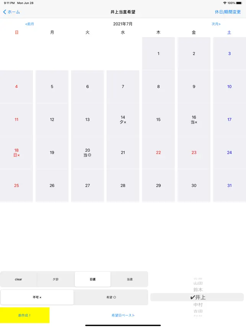Tap July 14 cell marked 夕×
246x328 pixels.
tap(123, 120)
